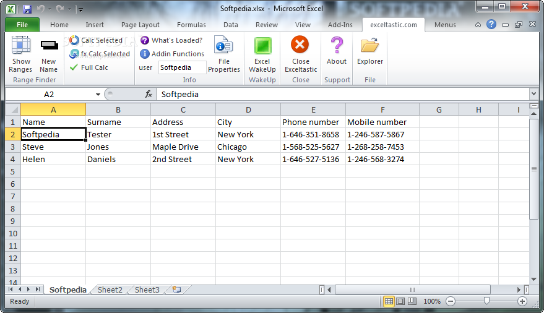Viewport: 544px width, 313px height.
Task: Click the Select All corner button
Action: [x=13, y=109]
